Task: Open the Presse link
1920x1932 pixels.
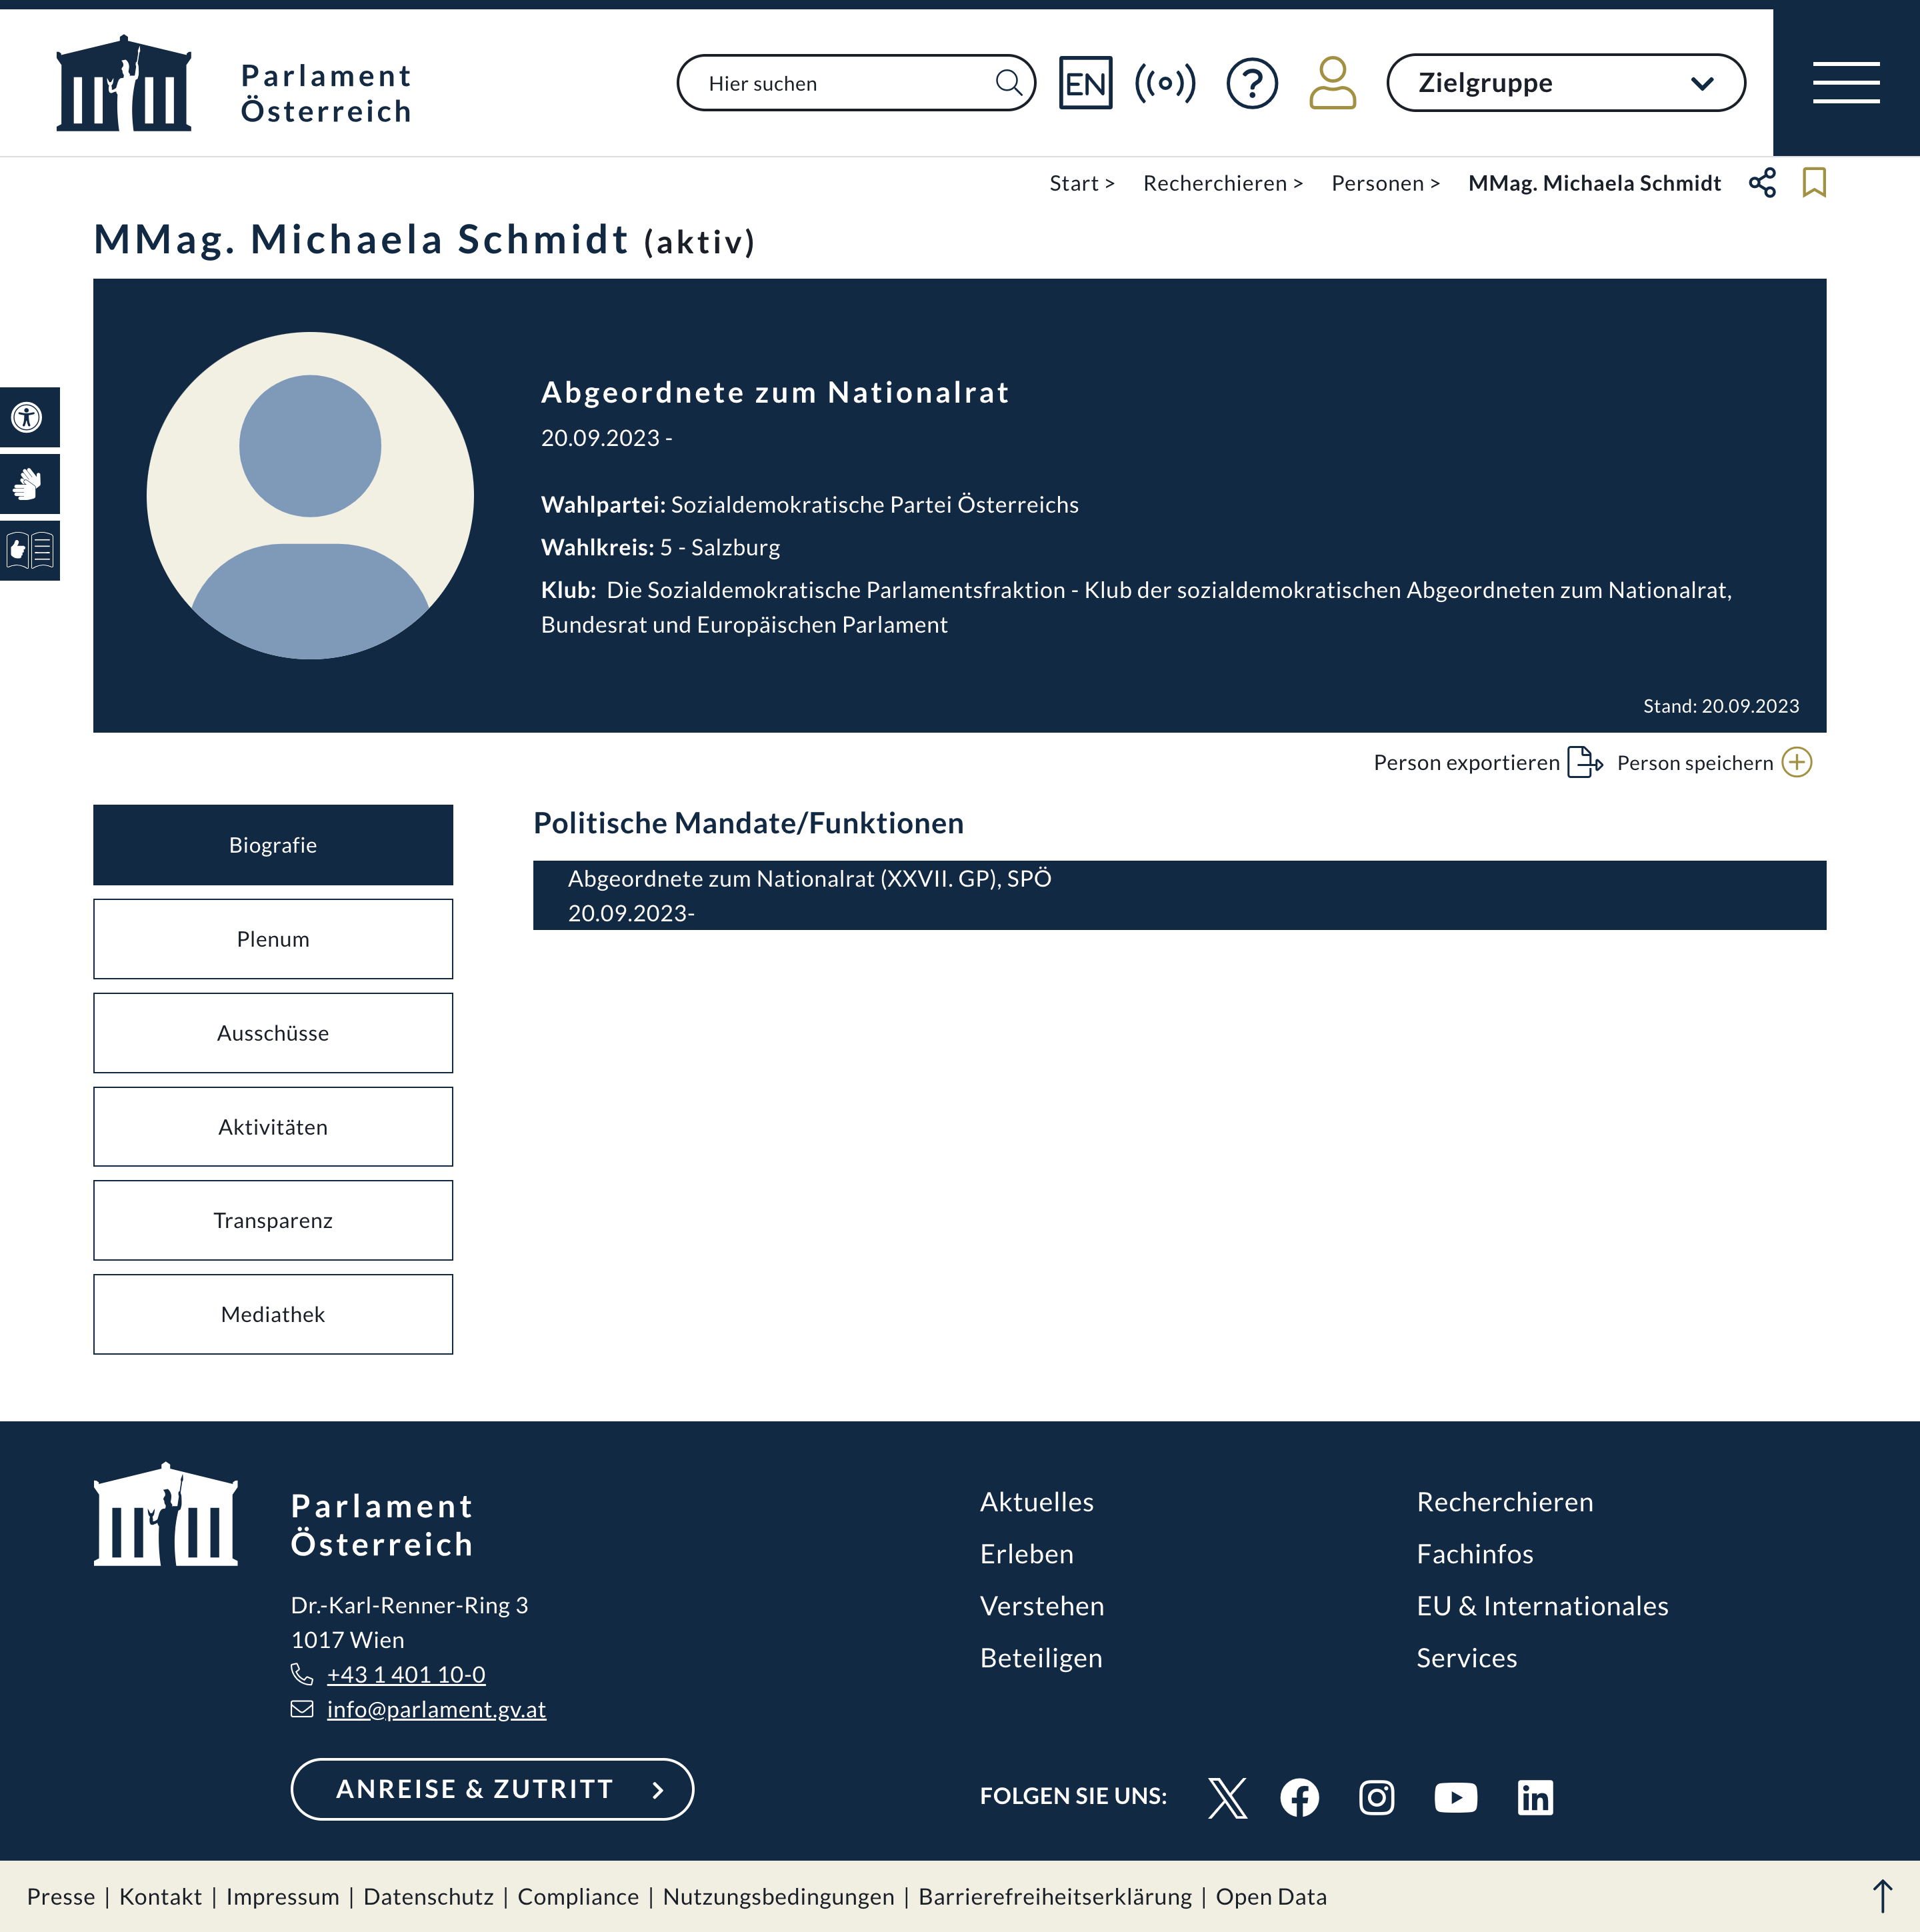Action: point(61,1897)
